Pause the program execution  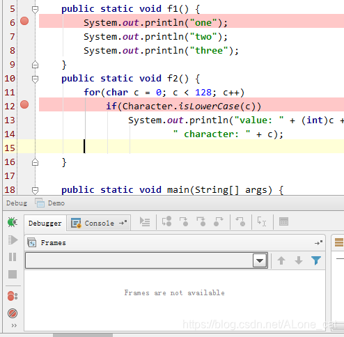13,257
